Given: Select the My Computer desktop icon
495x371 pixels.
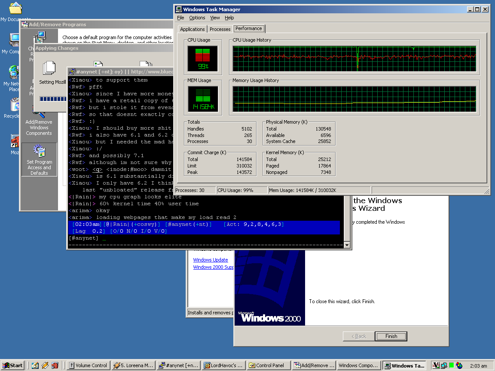Looking at the screenshot, I should click(14, 40).
